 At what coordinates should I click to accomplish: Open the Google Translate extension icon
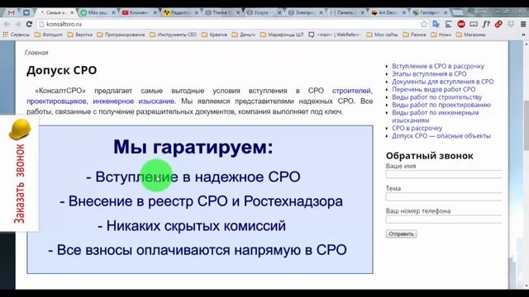click(436, 24)
